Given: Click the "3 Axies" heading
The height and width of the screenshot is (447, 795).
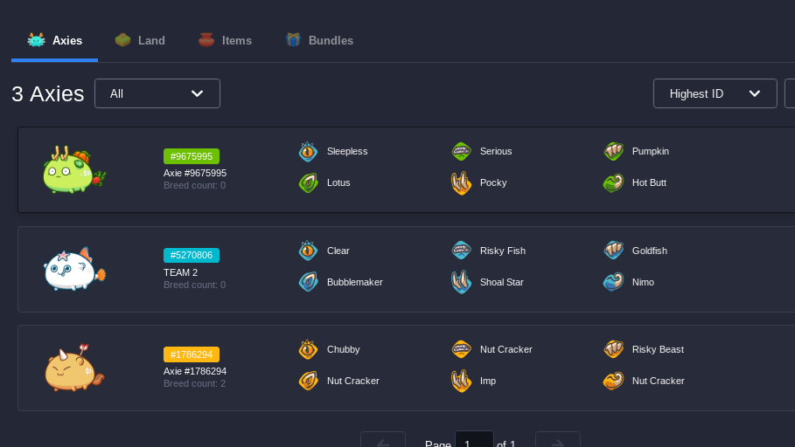Looking at the screenshot, I should (47, 93).
